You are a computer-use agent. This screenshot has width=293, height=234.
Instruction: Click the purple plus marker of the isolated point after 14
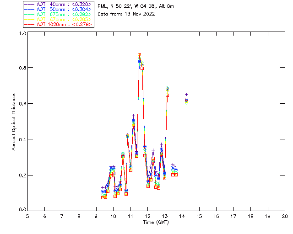pos(186,95)
